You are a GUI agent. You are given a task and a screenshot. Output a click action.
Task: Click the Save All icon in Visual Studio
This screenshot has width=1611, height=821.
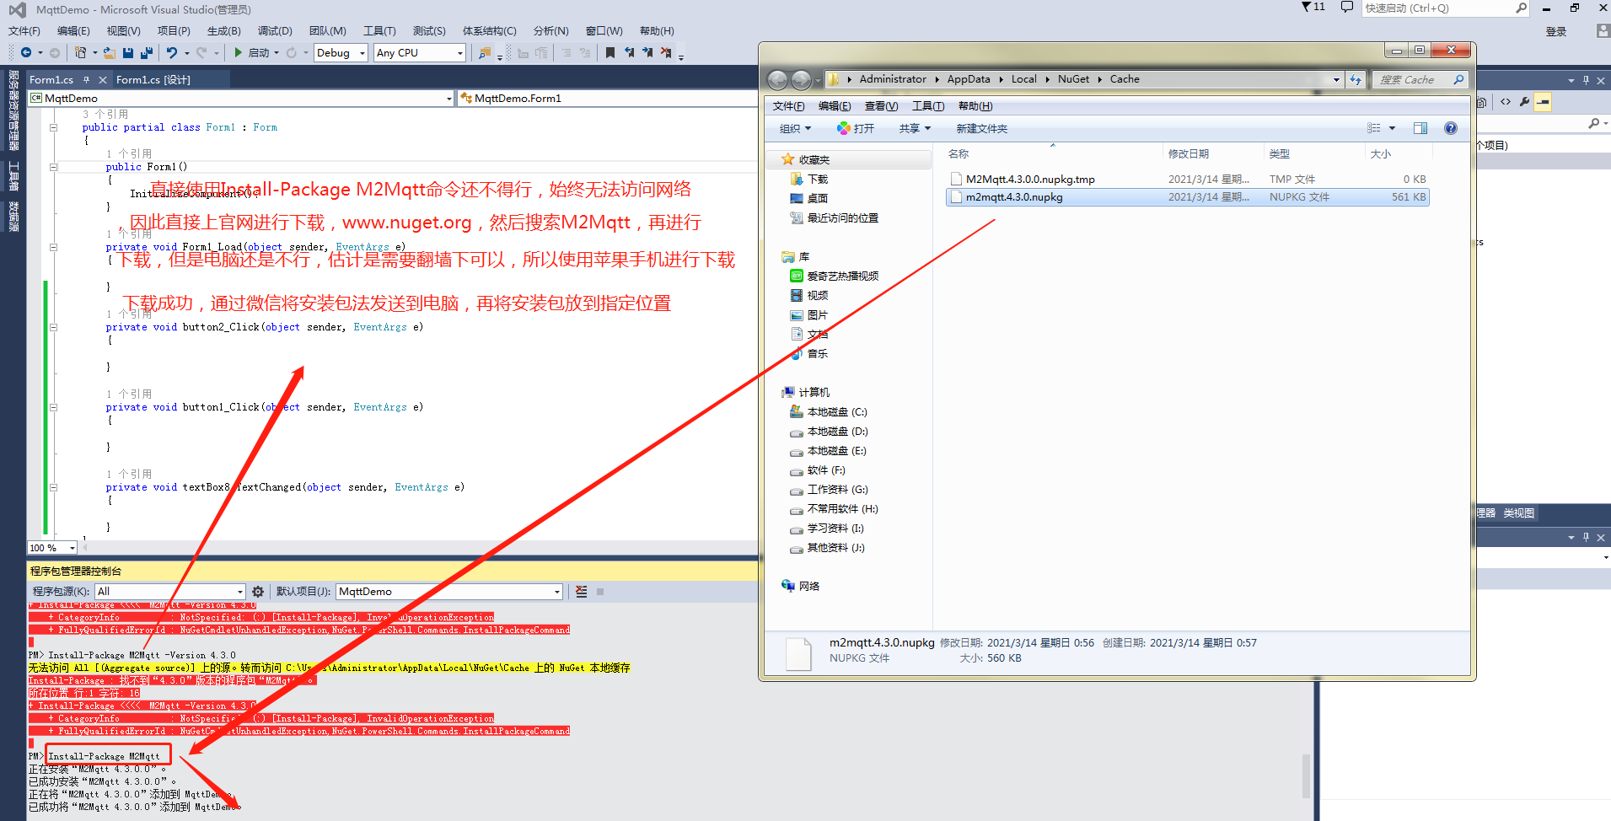pyautogui.click(x=147, y=53)
